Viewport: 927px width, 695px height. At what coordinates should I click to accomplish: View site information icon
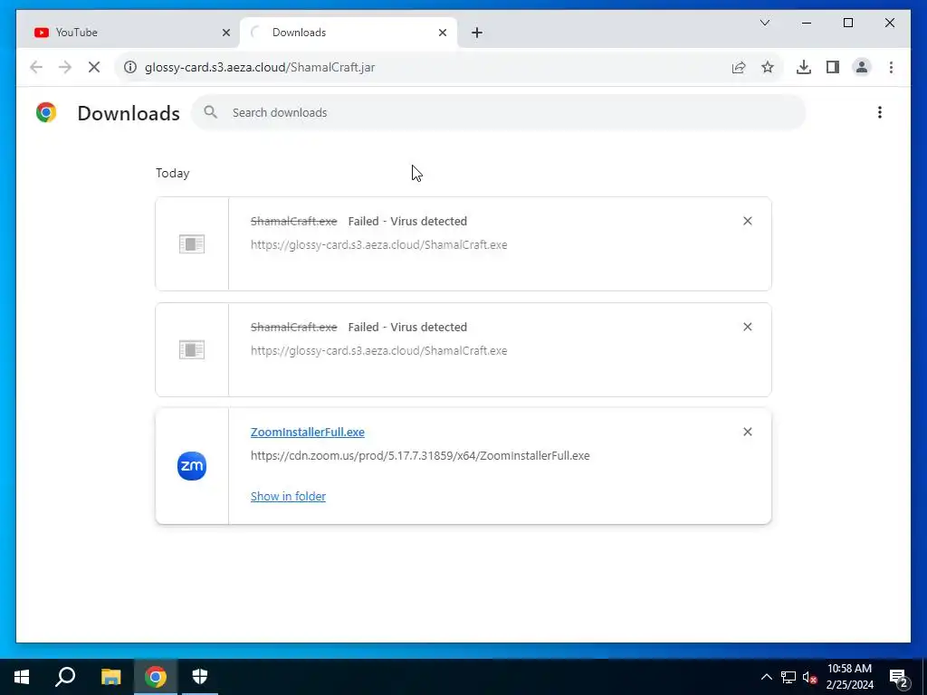click(130, 67)
